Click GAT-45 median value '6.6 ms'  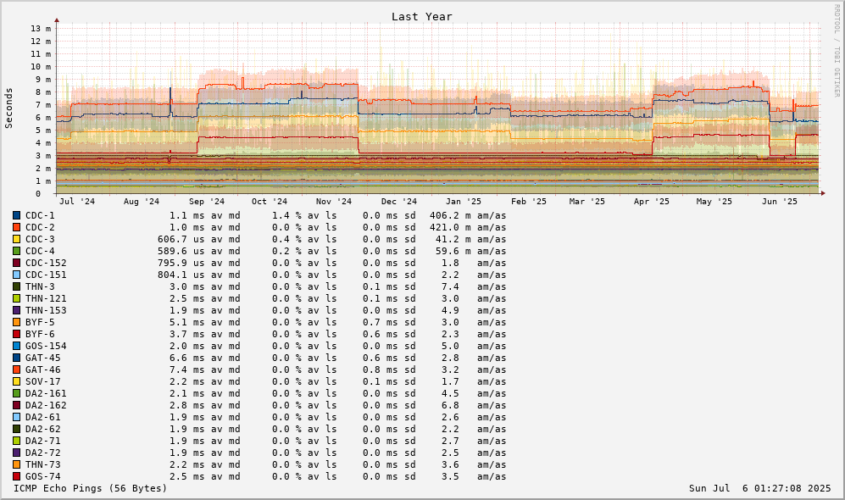(187, 358)
